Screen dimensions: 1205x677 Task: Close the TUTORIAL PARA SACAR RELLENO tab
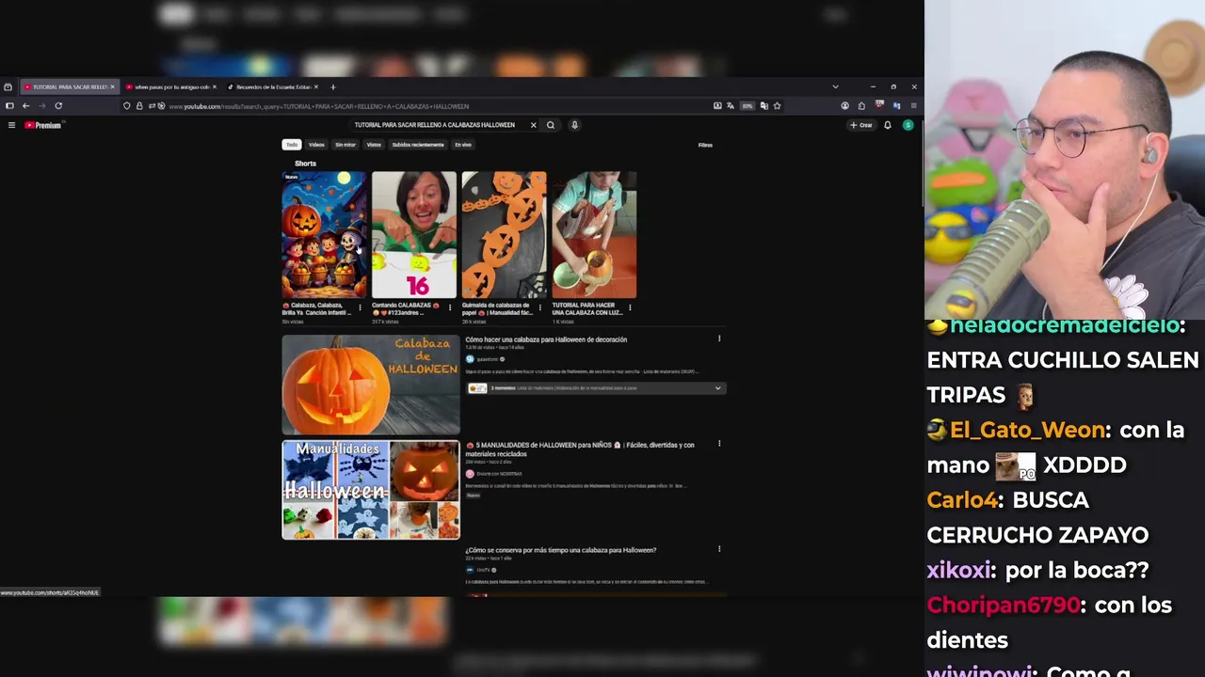(112, 87)
